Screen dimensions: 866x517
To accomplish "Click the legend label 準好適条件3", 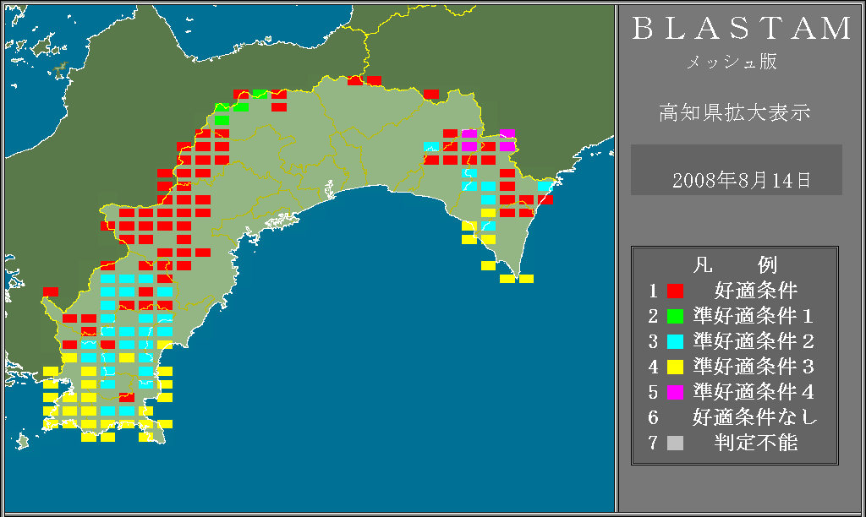I will pos(754,367).
